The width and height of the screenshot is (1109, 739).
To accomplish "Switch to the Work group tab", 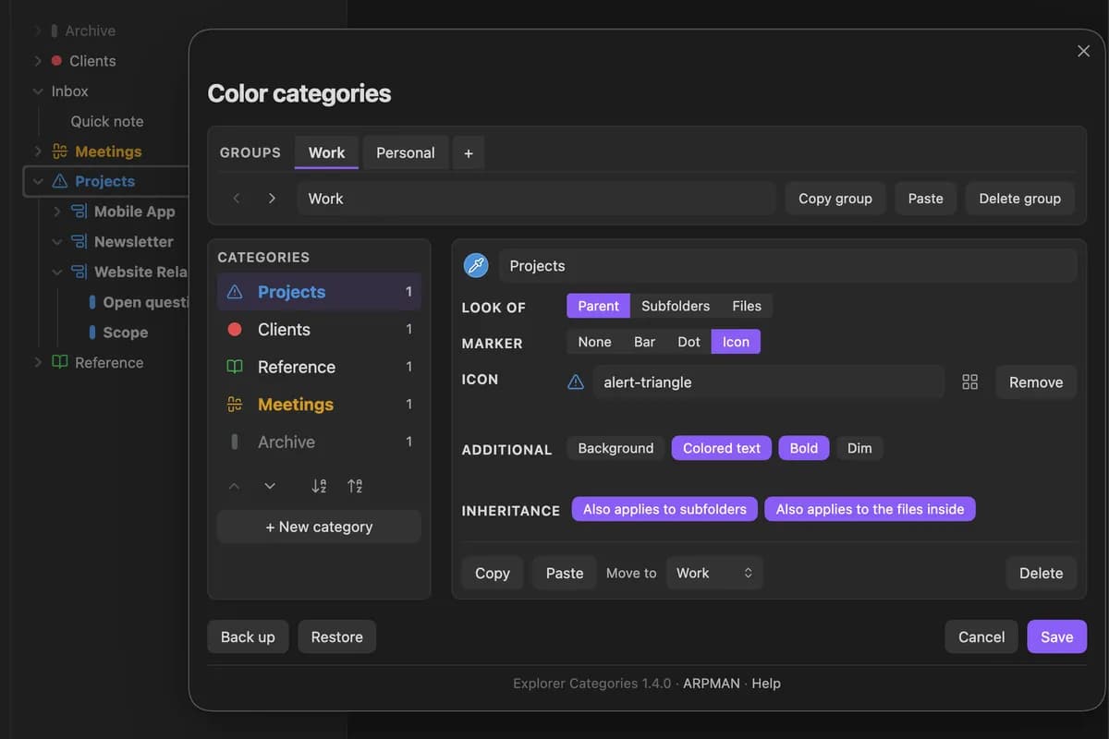I will point(326,153).
